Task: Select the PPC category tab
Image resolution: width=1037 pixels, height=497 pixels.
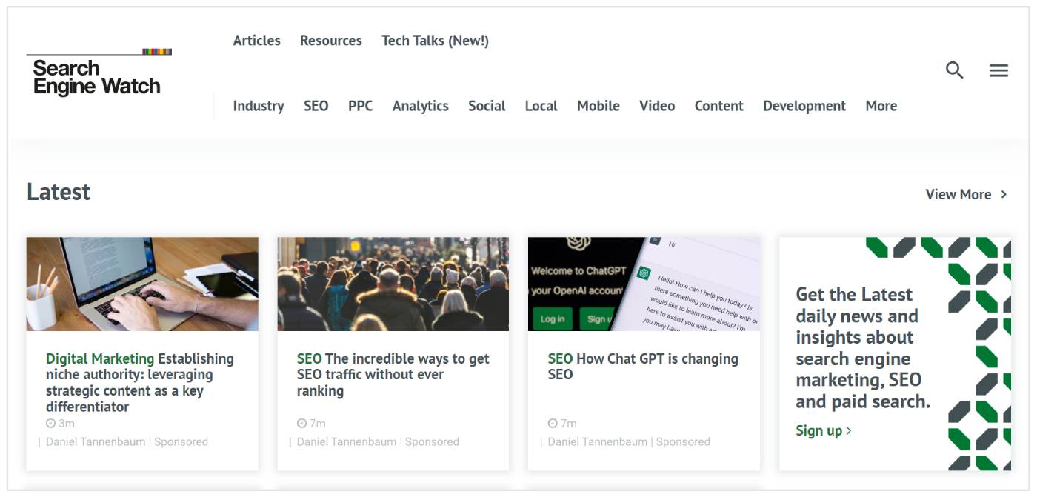Action: point(360,106)
